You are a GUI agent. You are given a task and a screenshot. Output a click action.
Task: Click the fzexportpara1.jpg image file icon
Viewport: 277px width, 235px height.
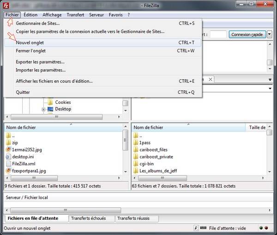8,171
